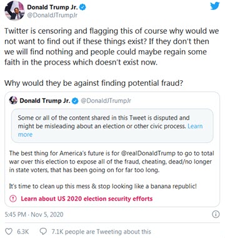225x238 pixels.
Task: Like the tweet with heart icon
Action: pyautogui.click(x=9, y=232)
